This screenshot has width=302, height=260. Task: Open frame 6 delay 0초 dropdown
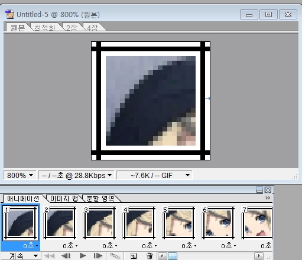pos(229,246)
